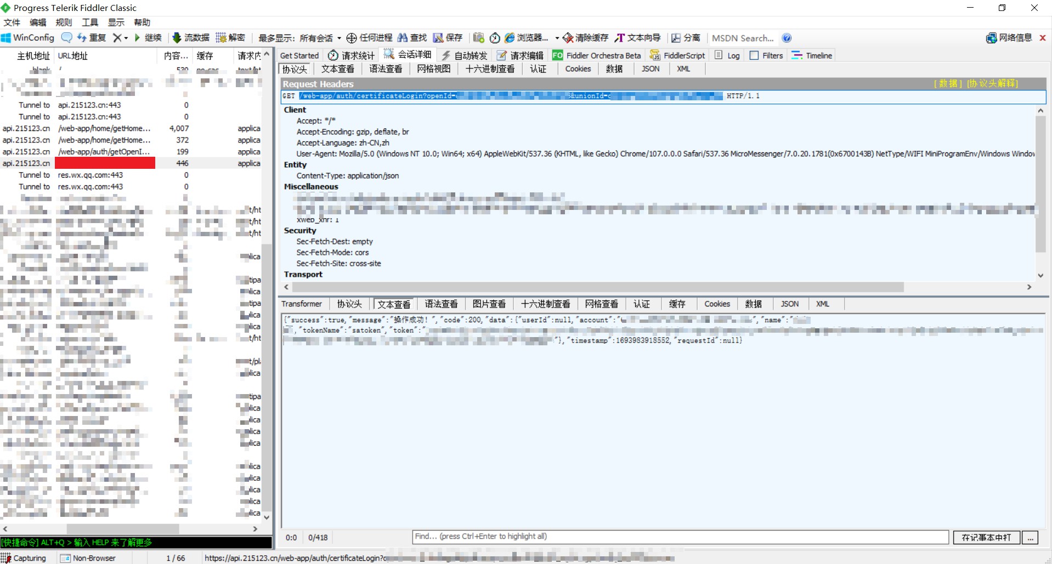Open Fiddler Orchestra Beta tab

coord(597,55)
